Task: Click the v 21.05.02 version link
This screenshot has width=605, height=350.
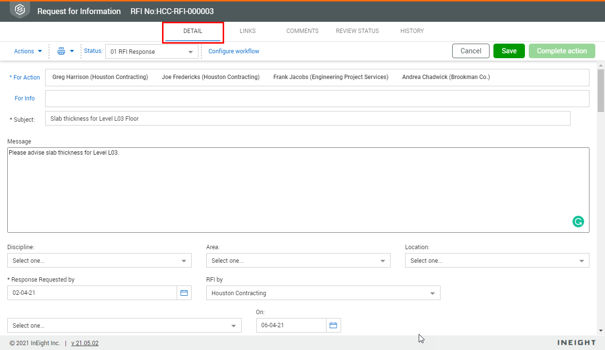Action: pos(85,343)
